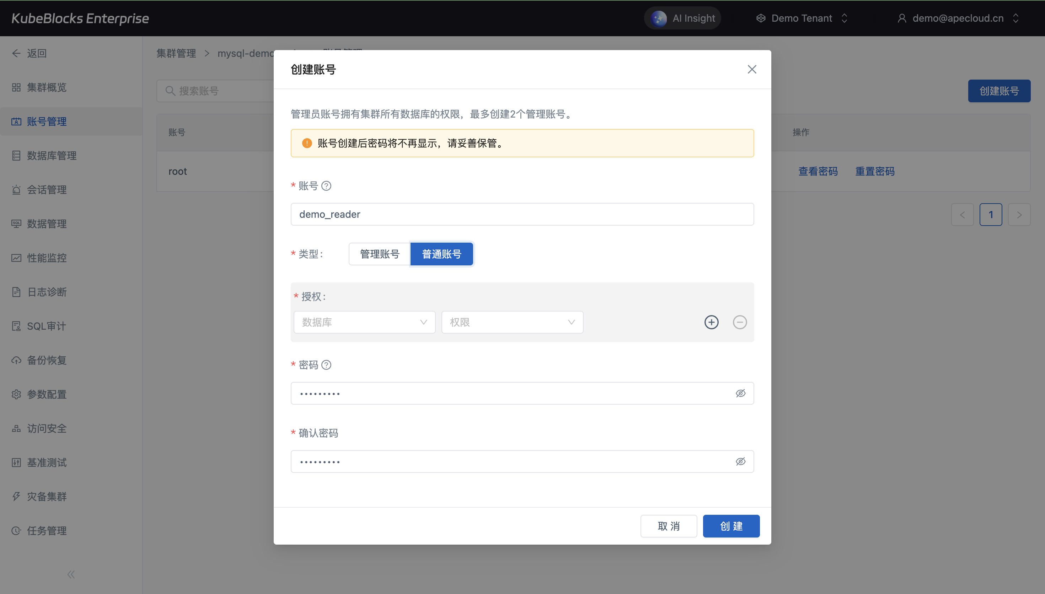1045x594 pixels.
Task: Click the 取消 cancel button
Action: point(668,526)
